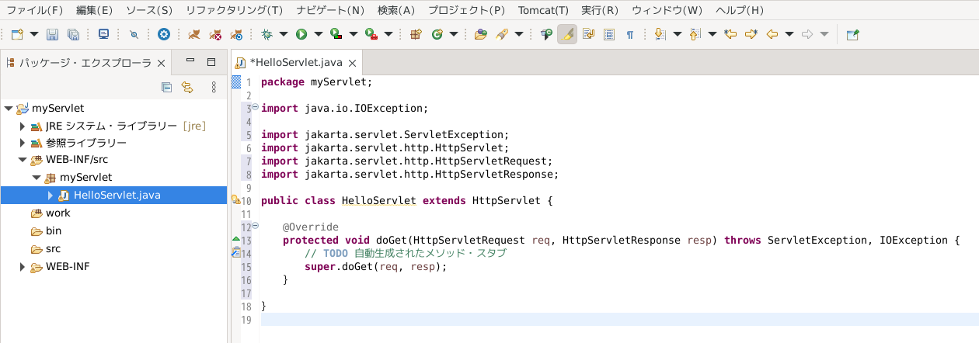The height and width of the screenshot is (343, 979).
Task: Collapse the WEB-INF/src source folder
Action: pos(23,161)
